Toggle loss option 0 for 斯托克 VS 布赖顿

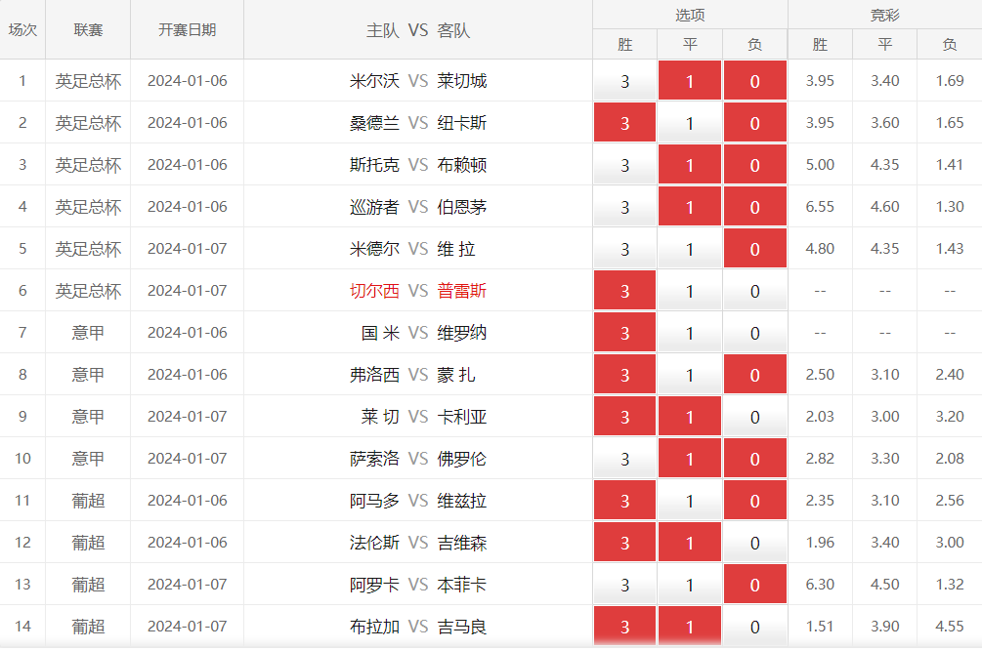(x=754, y=165)
